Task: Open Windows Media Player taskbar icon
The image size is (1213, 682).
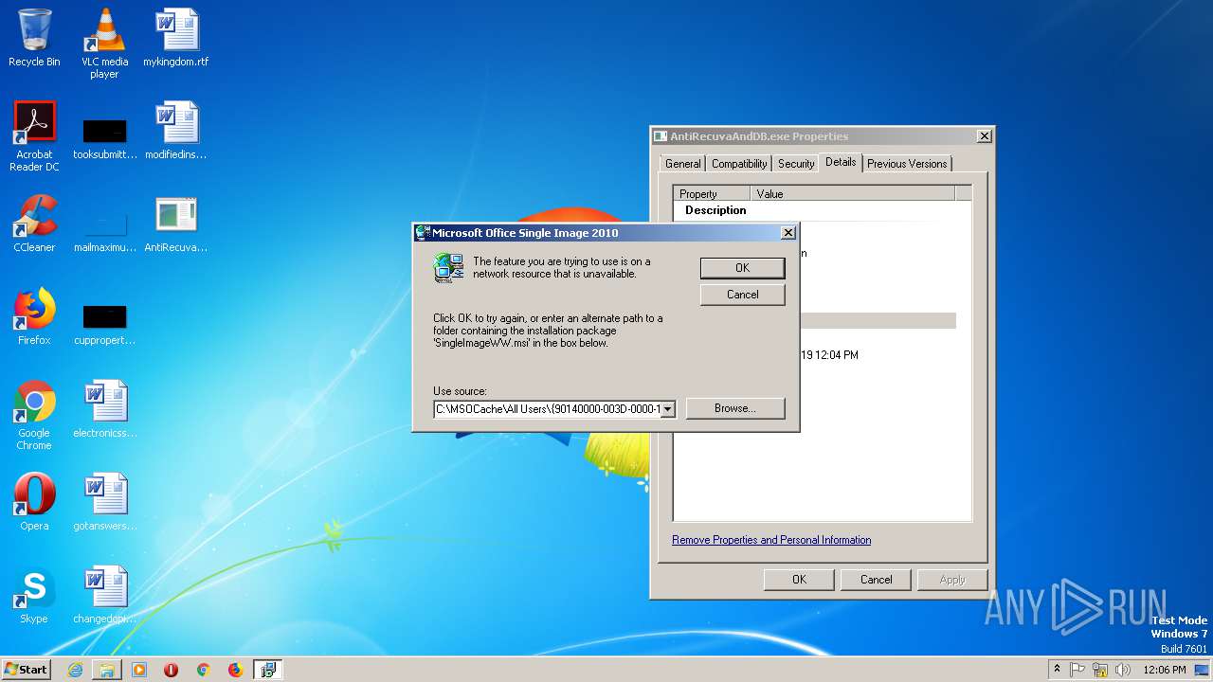Action: 139,670
